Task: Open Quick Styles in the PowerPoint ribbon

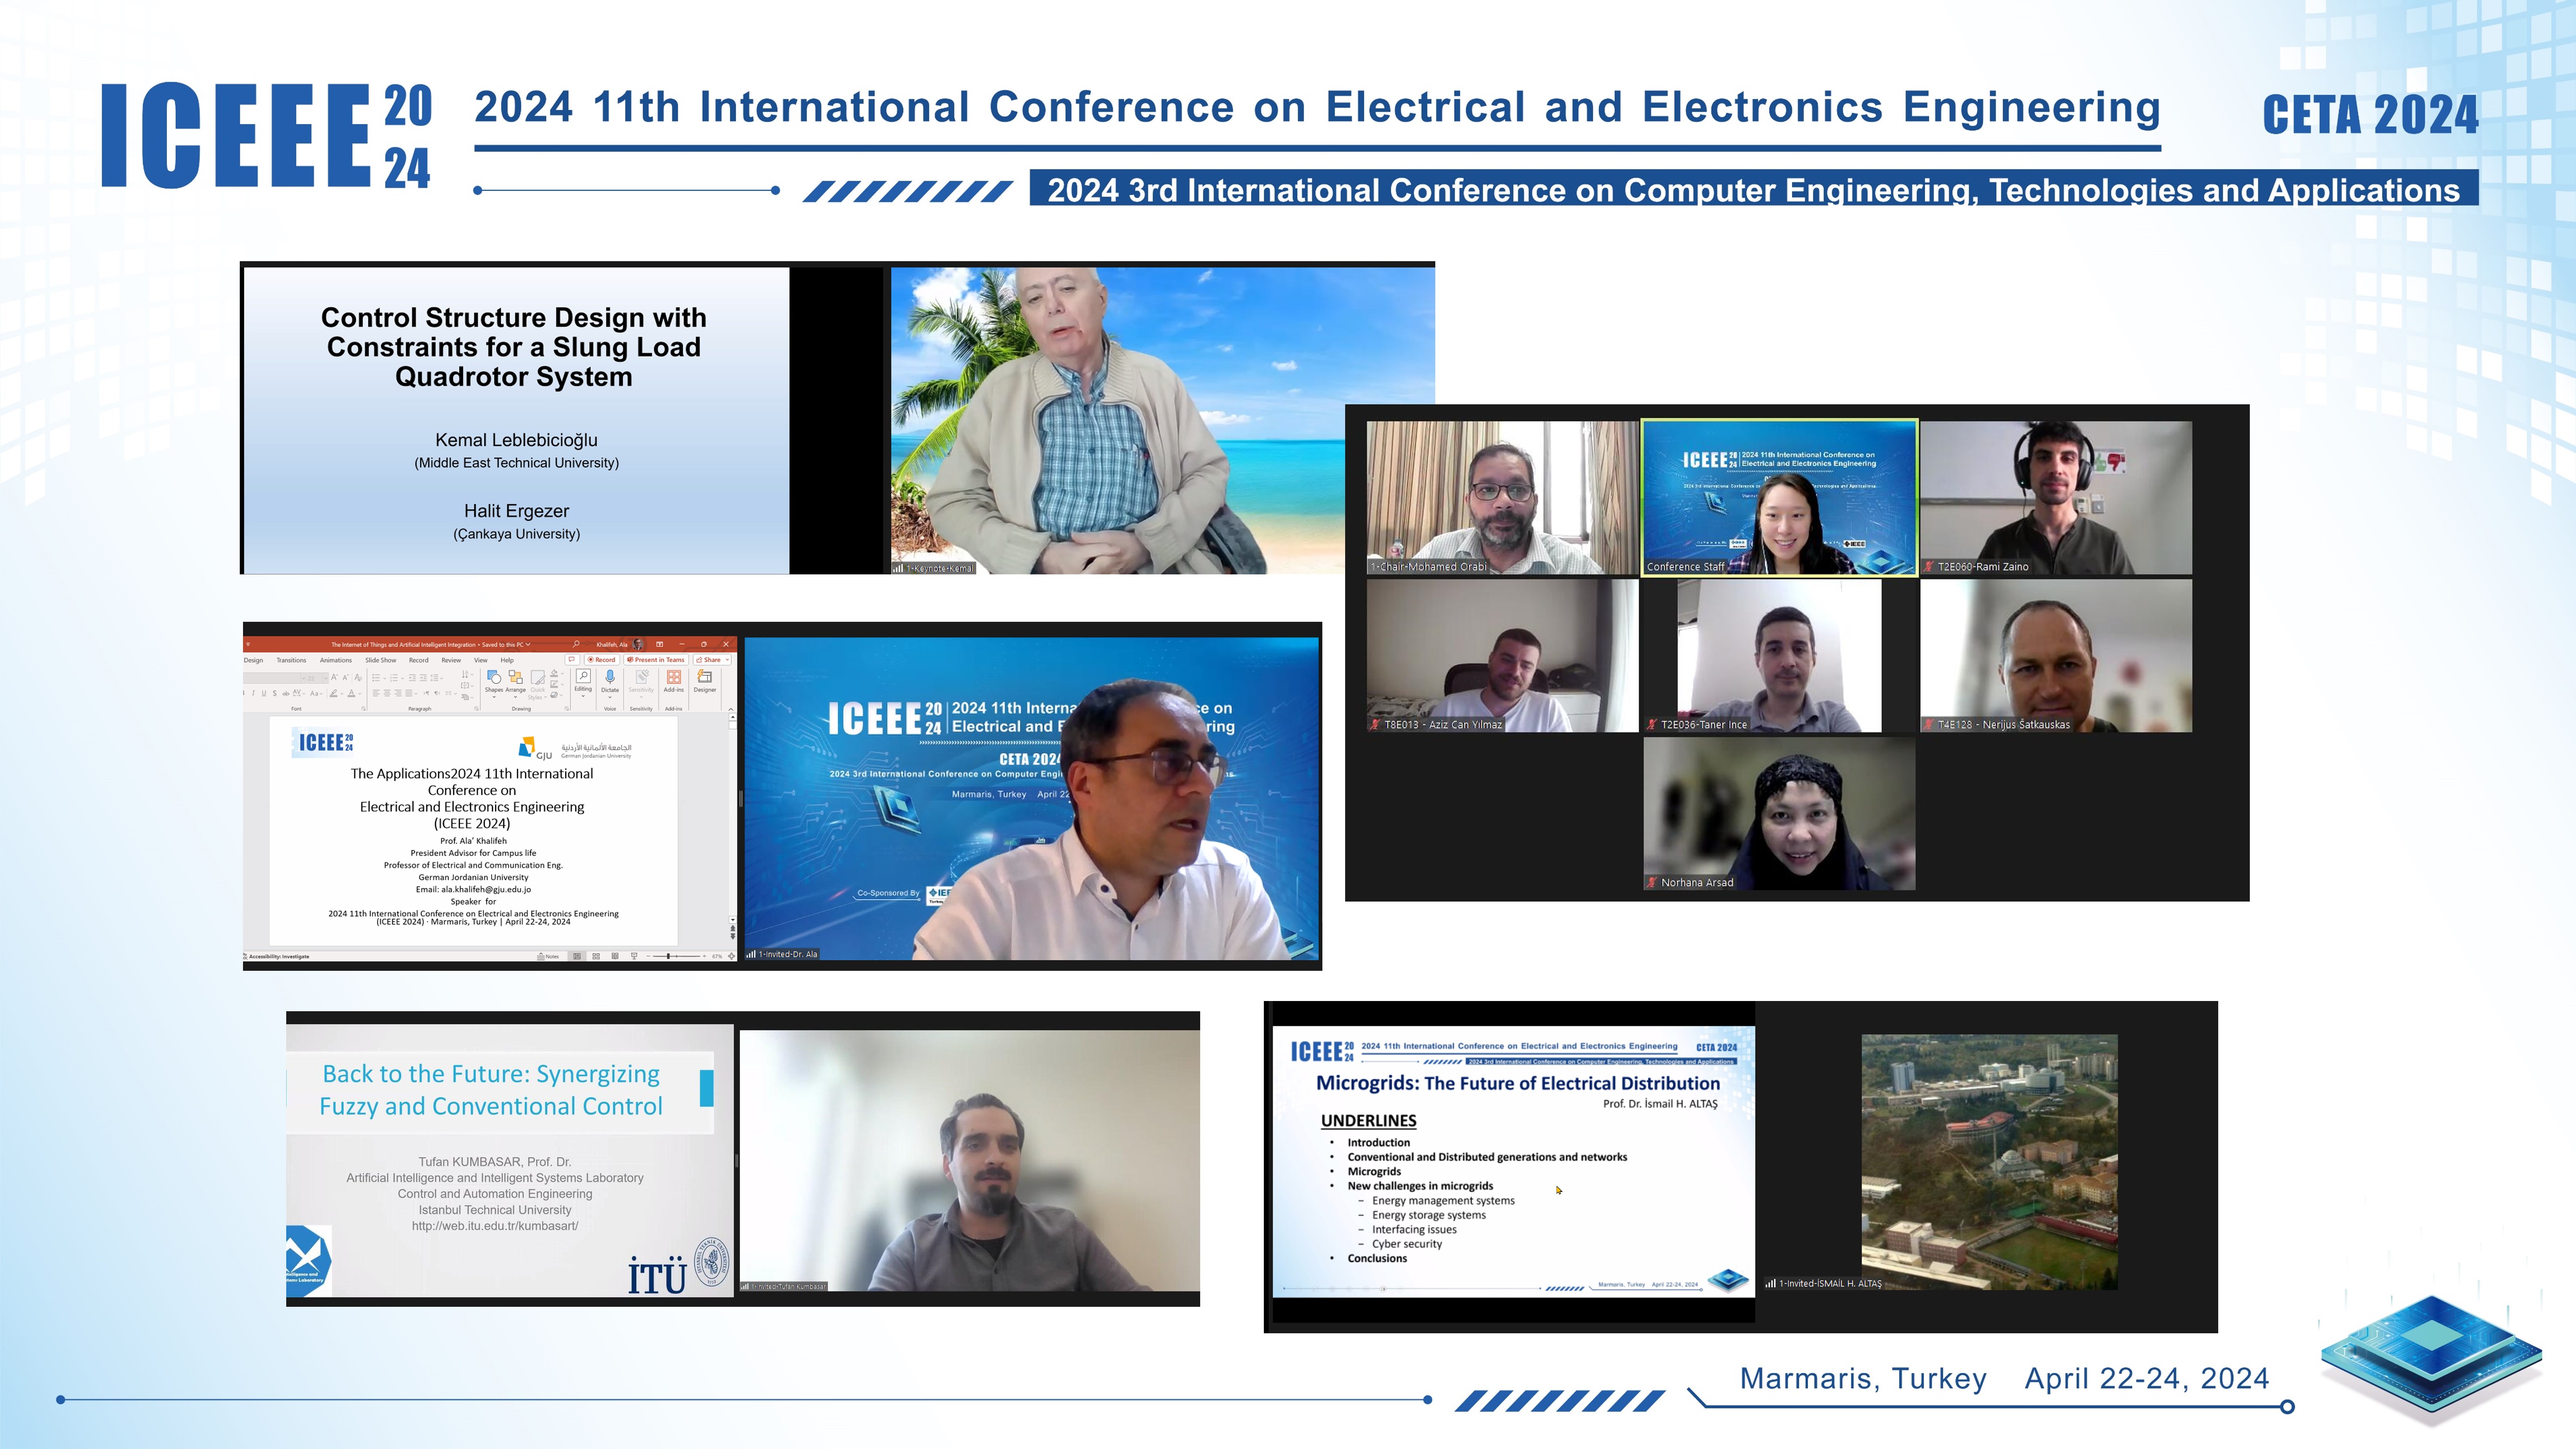Action: click(538, 684)
